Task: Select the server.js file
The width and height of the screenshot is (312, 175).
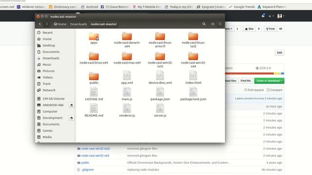Action: (x=160, y=110)
